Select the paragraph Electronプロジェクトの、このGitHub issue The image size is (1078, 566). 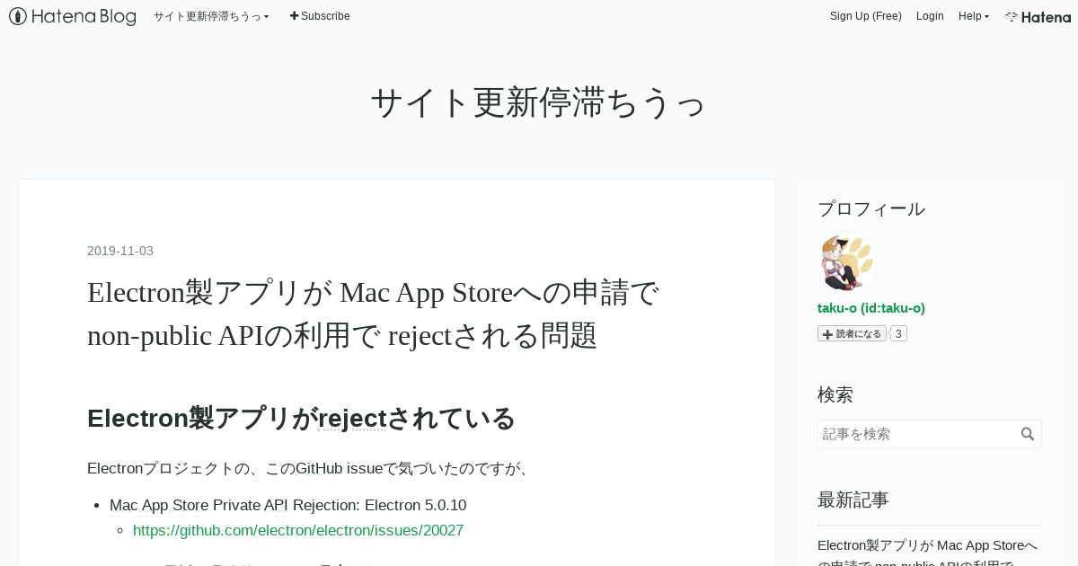[309, 468]
